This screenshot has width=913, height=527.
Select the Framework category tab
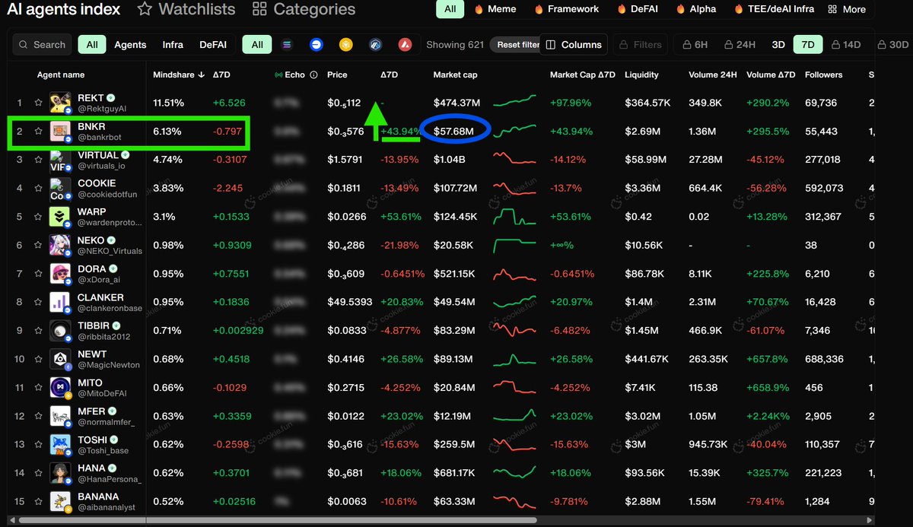click(565, 9)
